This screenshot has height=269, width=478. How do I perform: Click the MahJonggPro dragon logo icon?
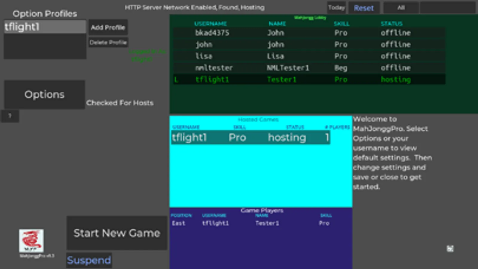[31, 241]
